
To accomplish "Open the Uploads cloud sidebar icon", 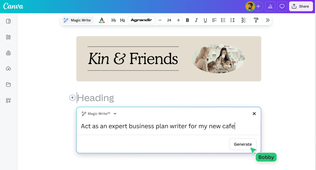I will [x=8, y=69].
